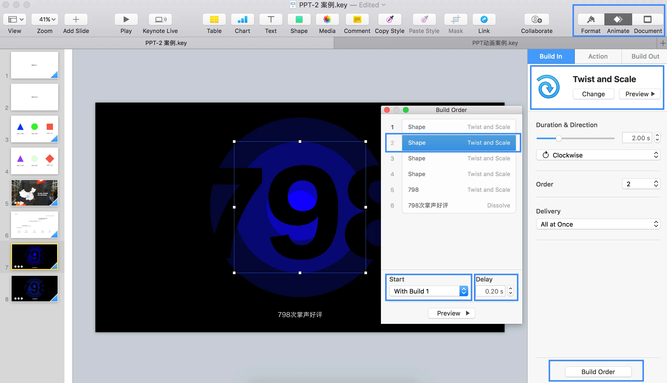Switch to Format inspector
667x383 pixels.
pos(591,19)
